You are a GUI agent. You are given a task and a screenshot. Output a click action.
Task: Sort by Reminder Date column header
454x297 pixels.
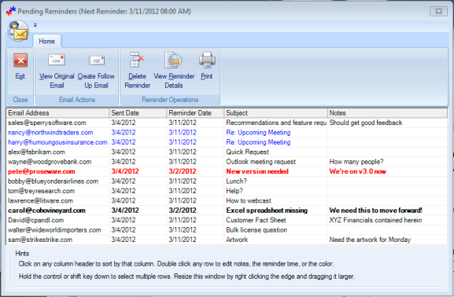(x=195, y=113)
